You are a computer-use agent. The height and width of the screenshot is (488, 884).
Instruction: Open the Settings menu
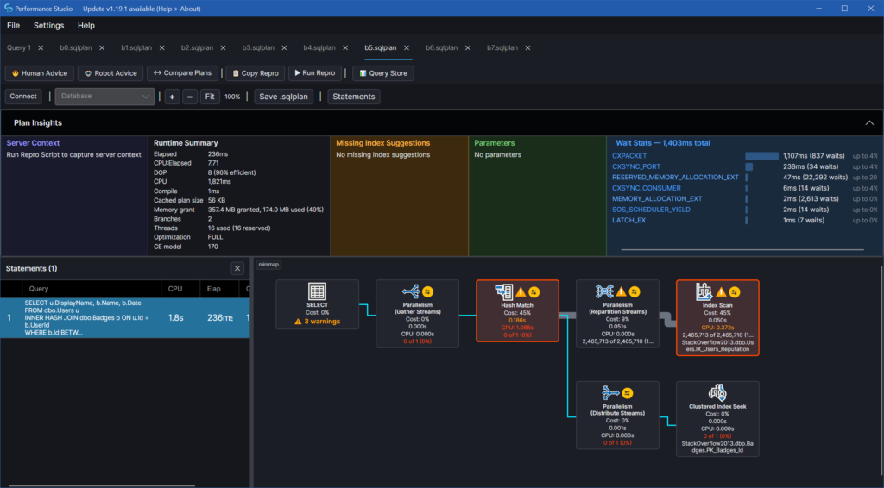pos(48,25)
